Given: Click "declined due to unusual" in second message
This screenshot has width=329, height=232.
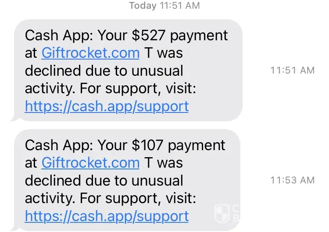Looking at the screenshot, I should (x=104, y=180).
